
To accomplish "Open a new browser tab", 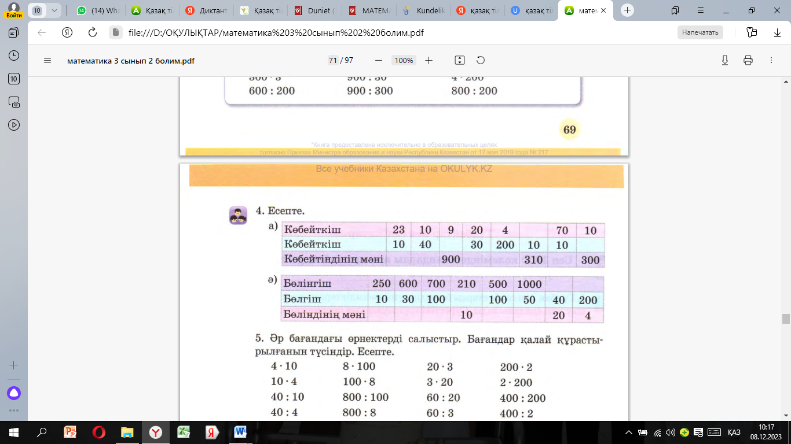I will [x=628, y=10].
